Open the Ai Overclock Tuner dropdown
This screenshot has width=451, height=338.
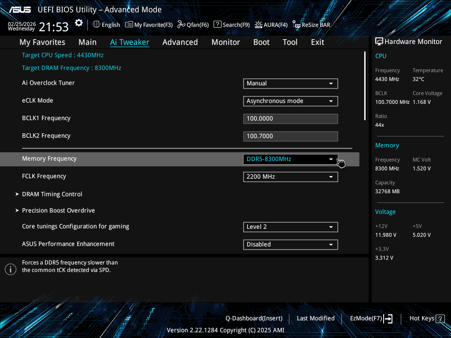291,83
